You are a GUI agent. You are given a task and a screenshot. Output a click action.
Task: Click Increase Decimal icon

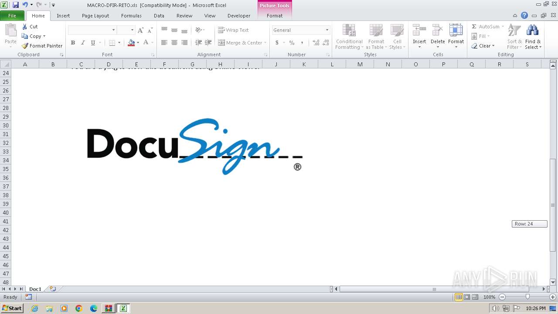pos(316,43)
